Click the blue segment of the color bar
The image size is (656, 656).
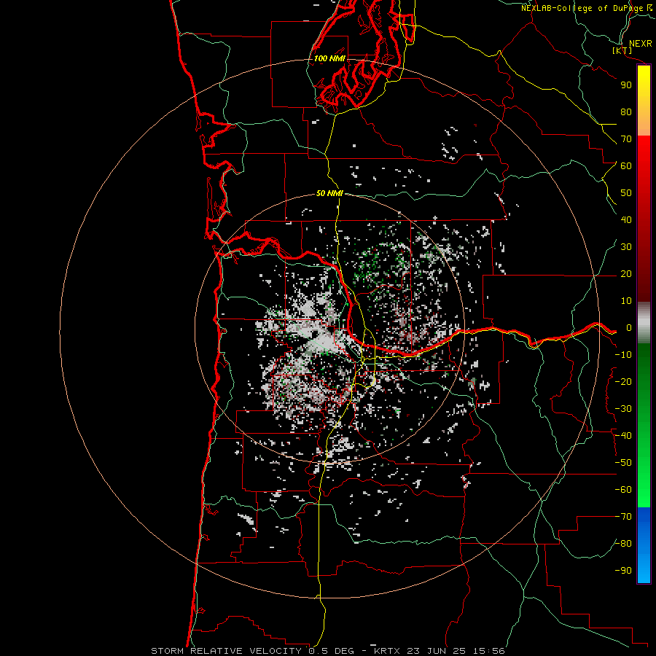(x=644, y=545)
